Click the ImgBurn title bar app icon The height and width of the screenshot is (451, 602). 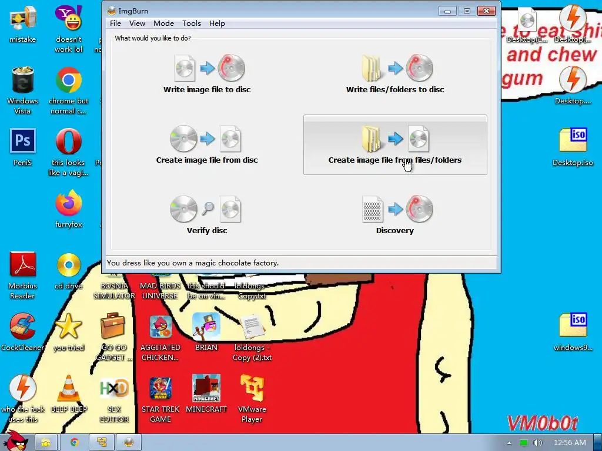click(111, 11)
